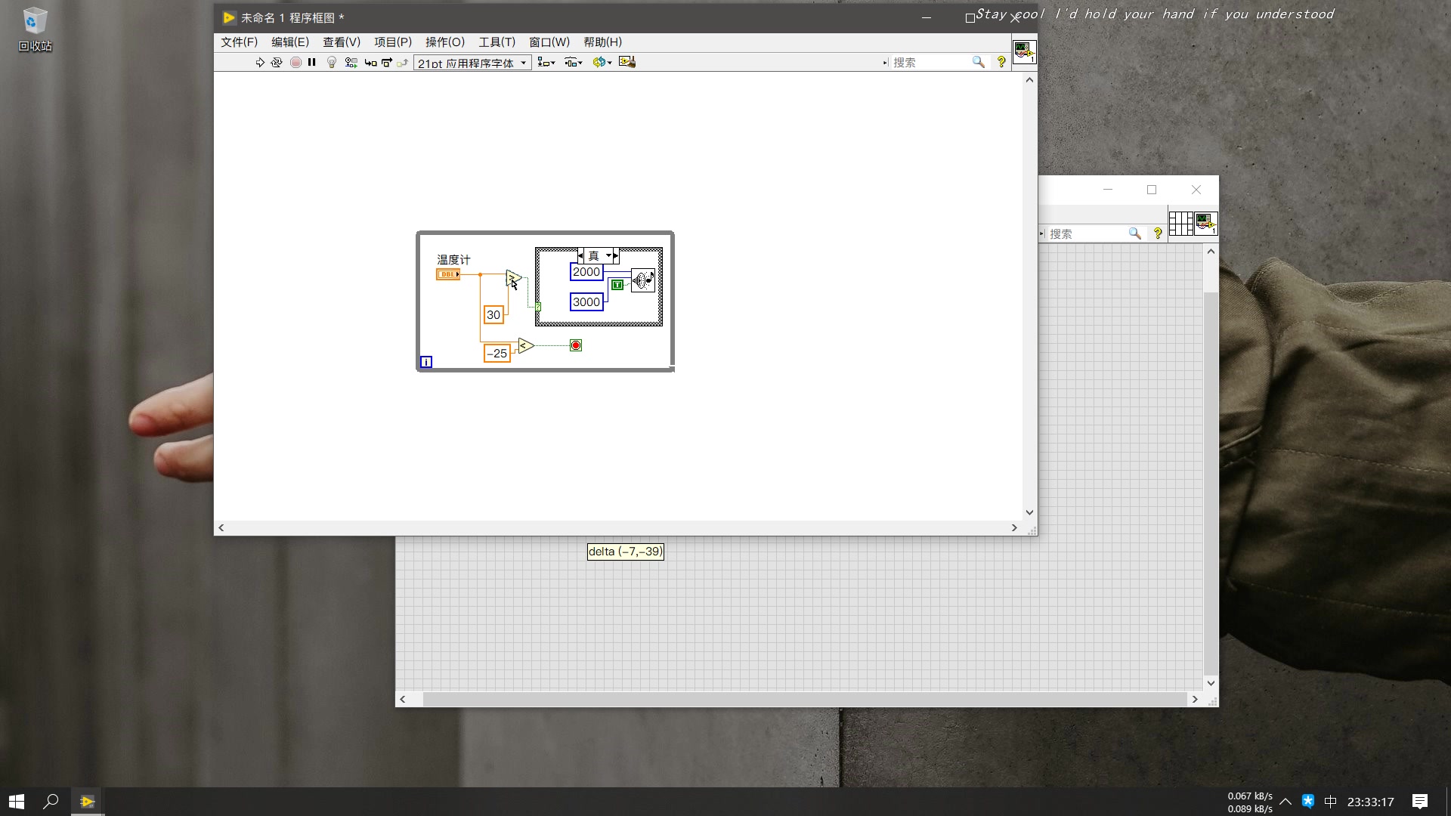Click the Clean Up Diagram broom icon
Viewport: 1451px width, 816px height.
coord(627,63)
